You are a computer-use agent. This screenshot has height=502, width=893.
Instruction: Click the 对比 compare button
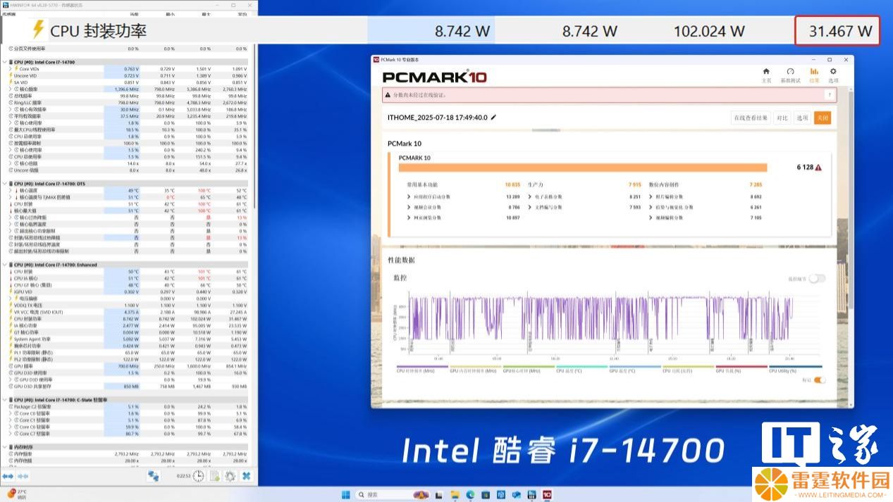click(782, 118)
